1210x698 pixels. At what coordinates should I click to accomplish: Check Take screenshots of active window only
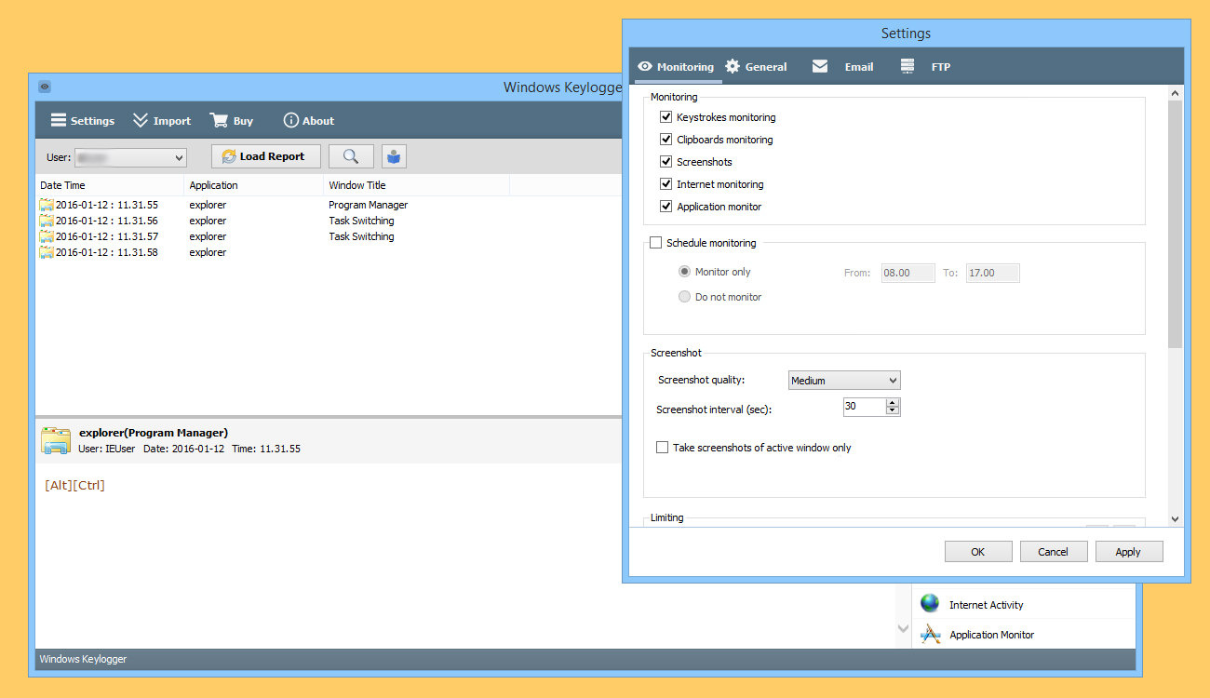(x=663, y=448)
